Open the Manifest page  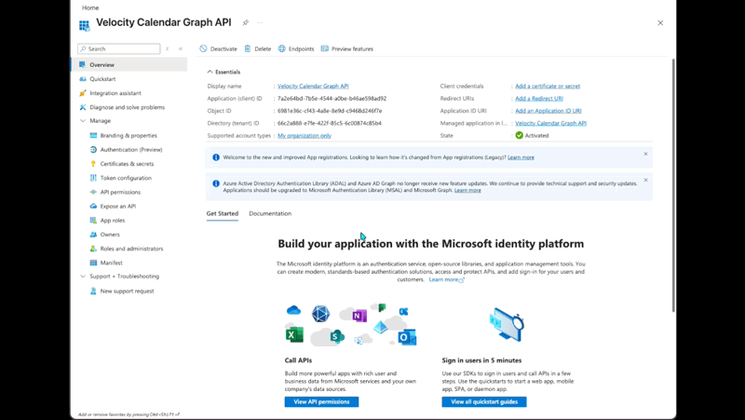coord(111,263)
